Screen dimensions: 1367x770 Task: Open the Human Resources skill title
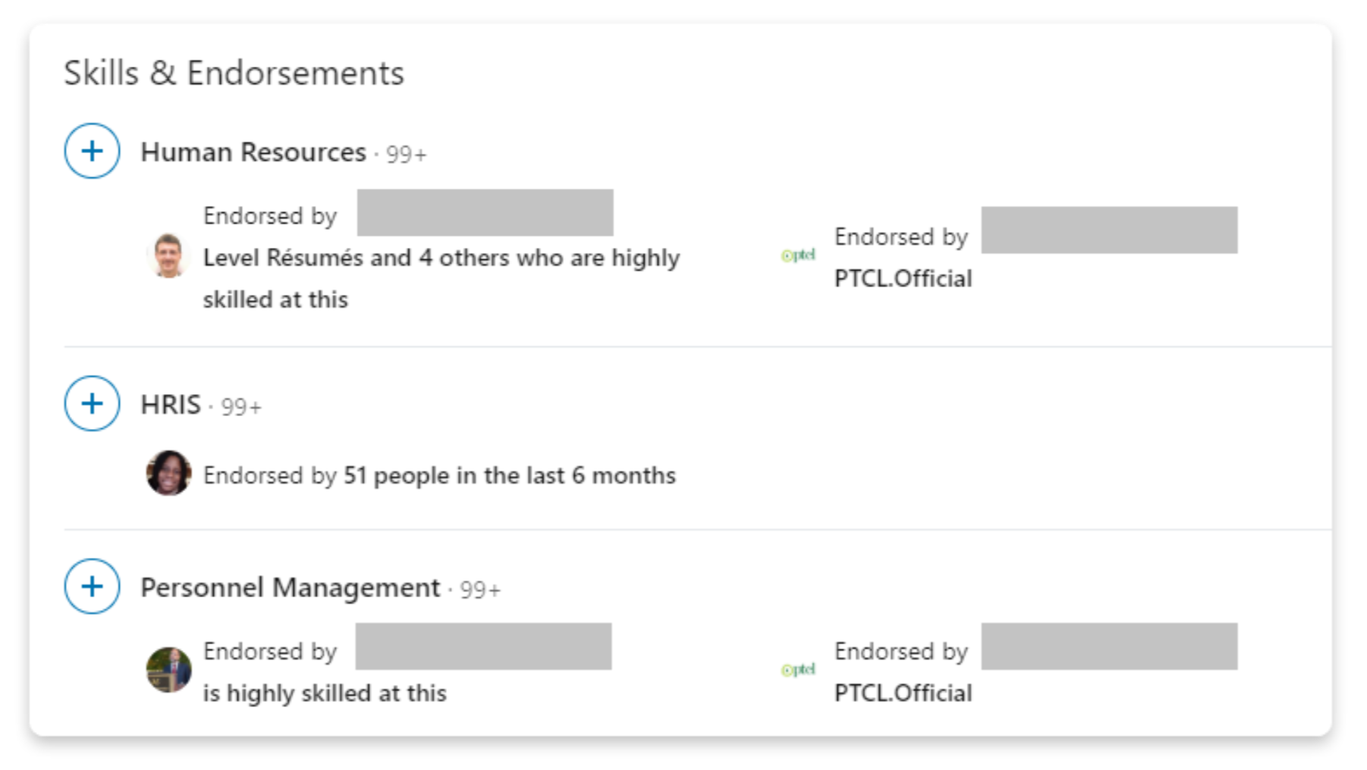pos(253,152)
